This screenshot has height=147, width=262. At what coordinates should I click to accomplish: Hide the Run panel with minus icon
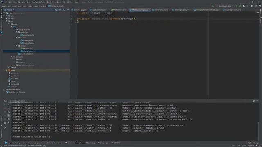(257, 101)
